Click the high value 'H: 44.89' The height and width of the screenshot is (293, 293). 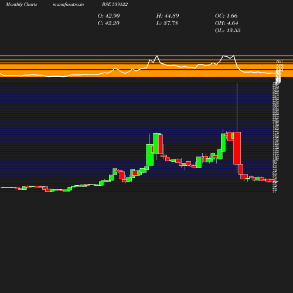coord(168,16)
